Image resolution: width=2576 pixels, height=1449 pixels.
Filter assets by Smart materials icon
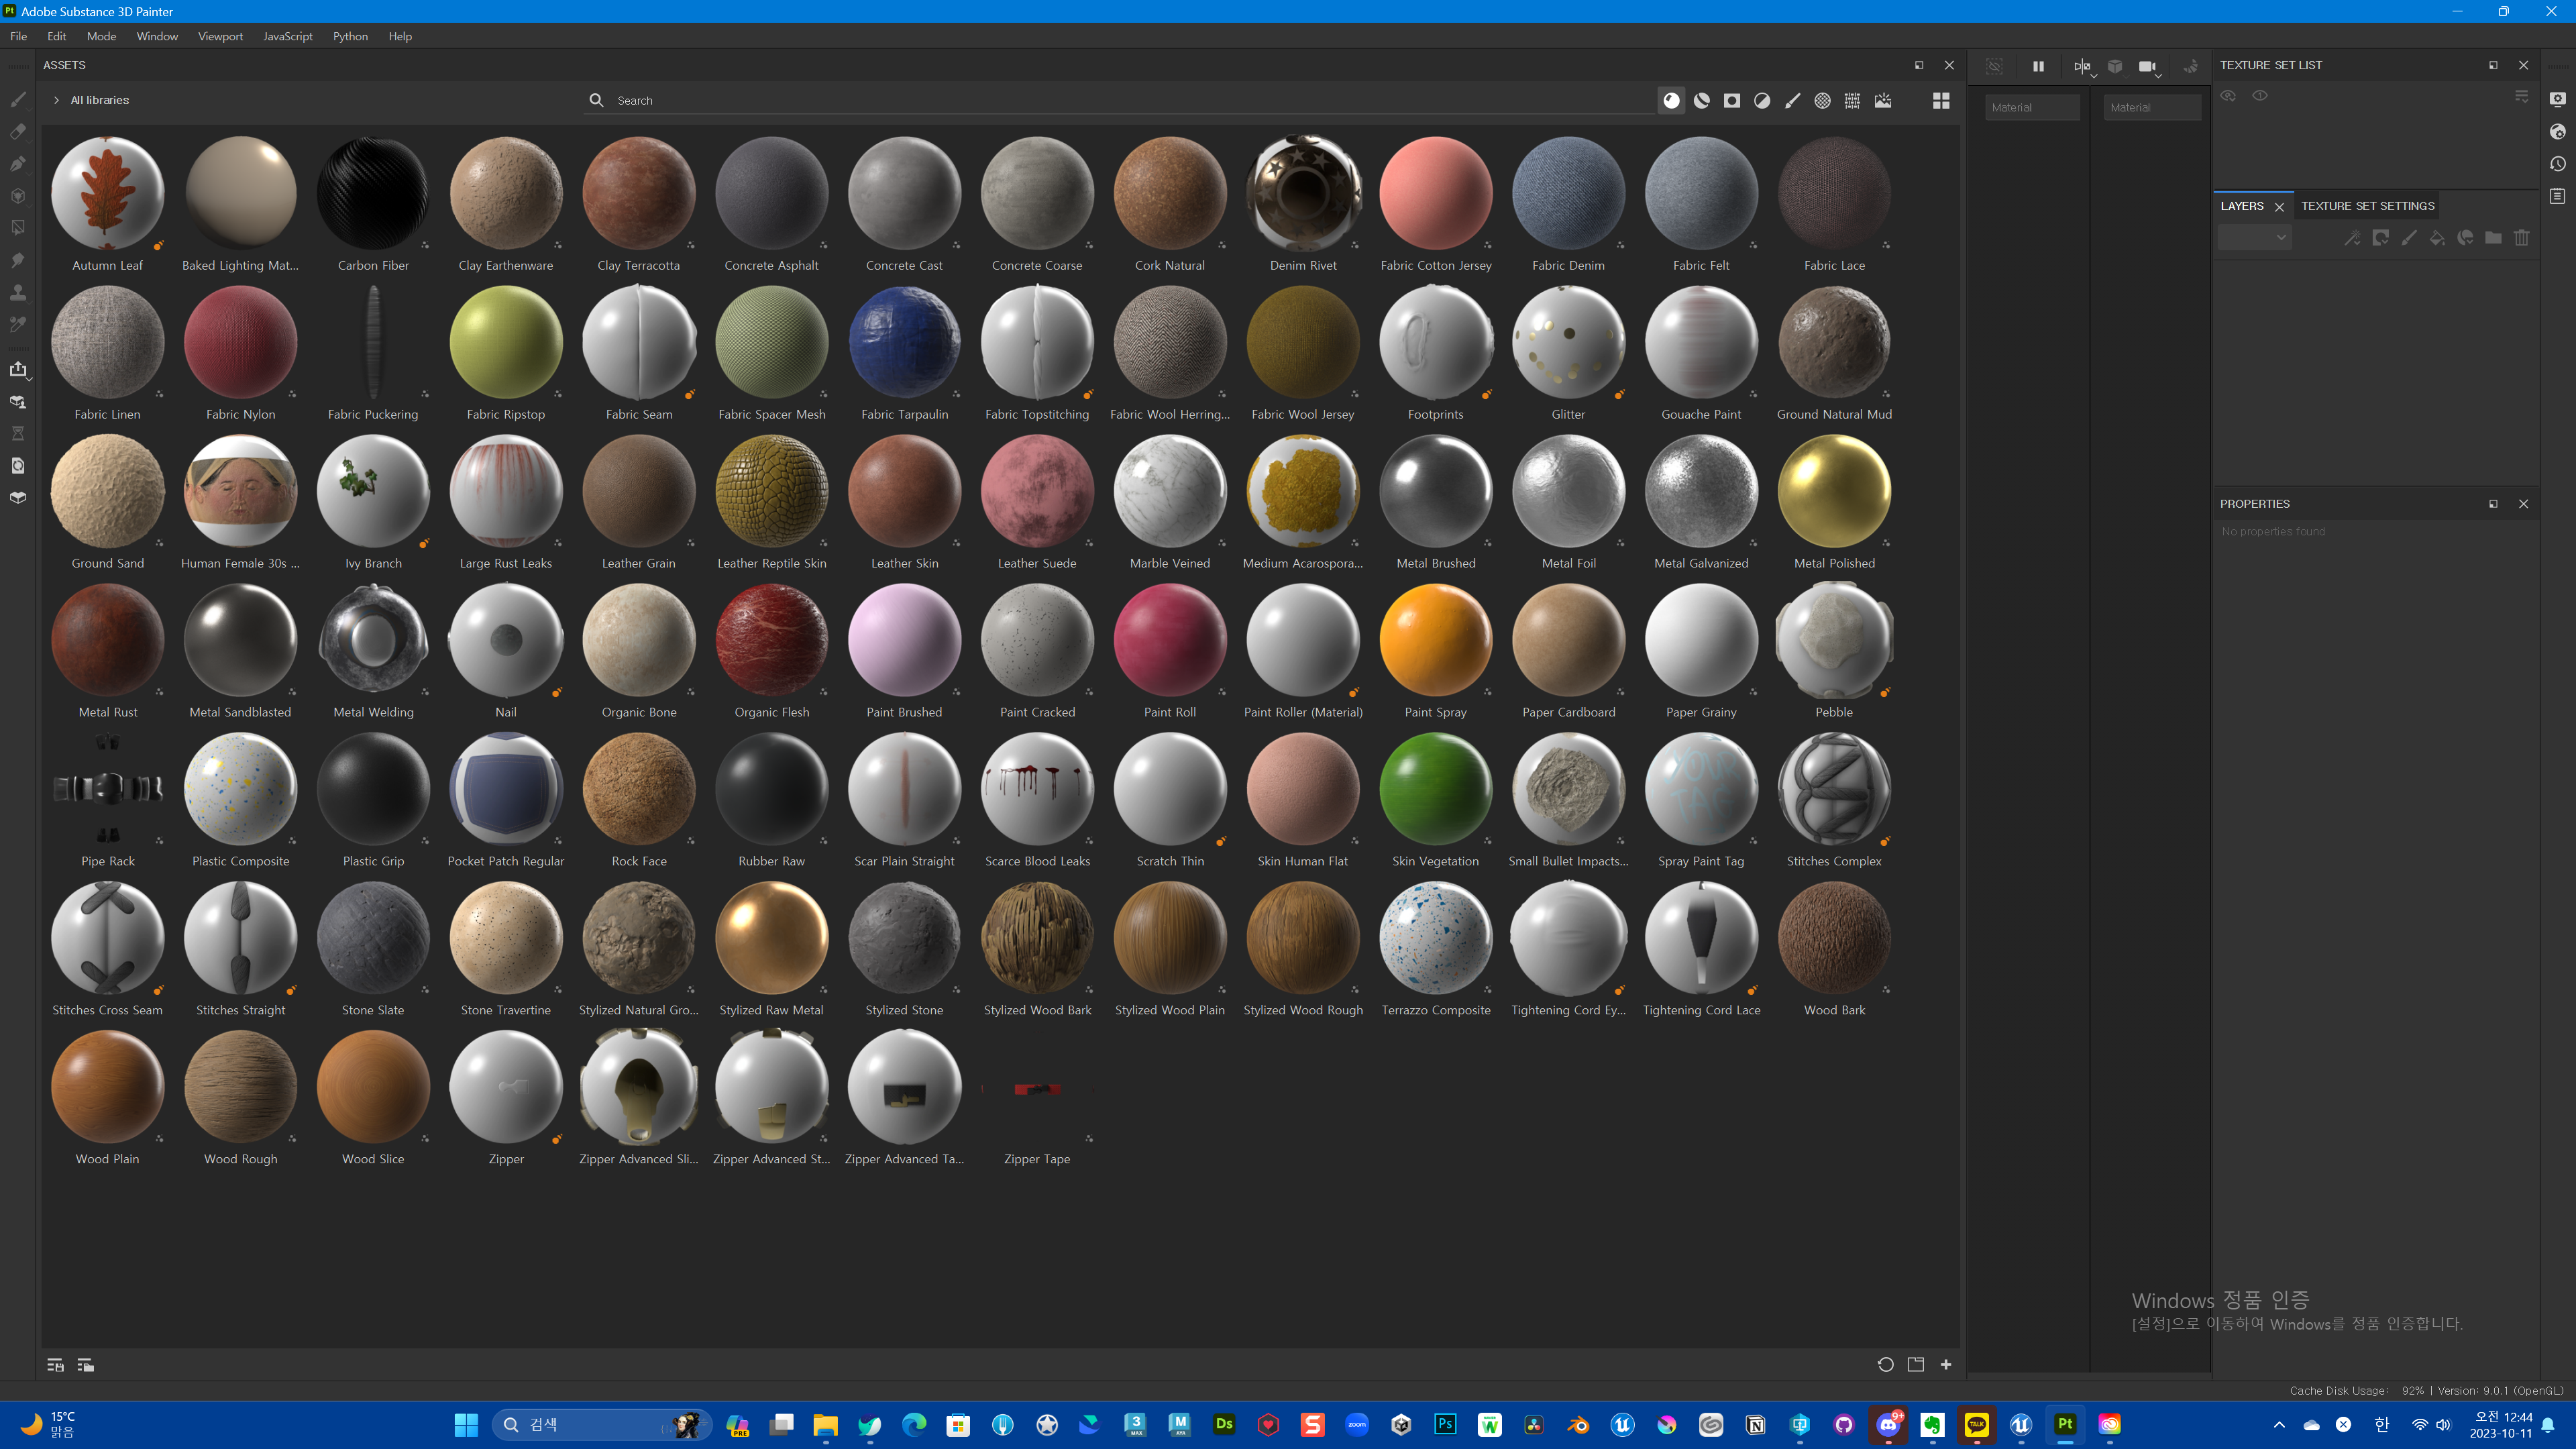pos(1702,101)
